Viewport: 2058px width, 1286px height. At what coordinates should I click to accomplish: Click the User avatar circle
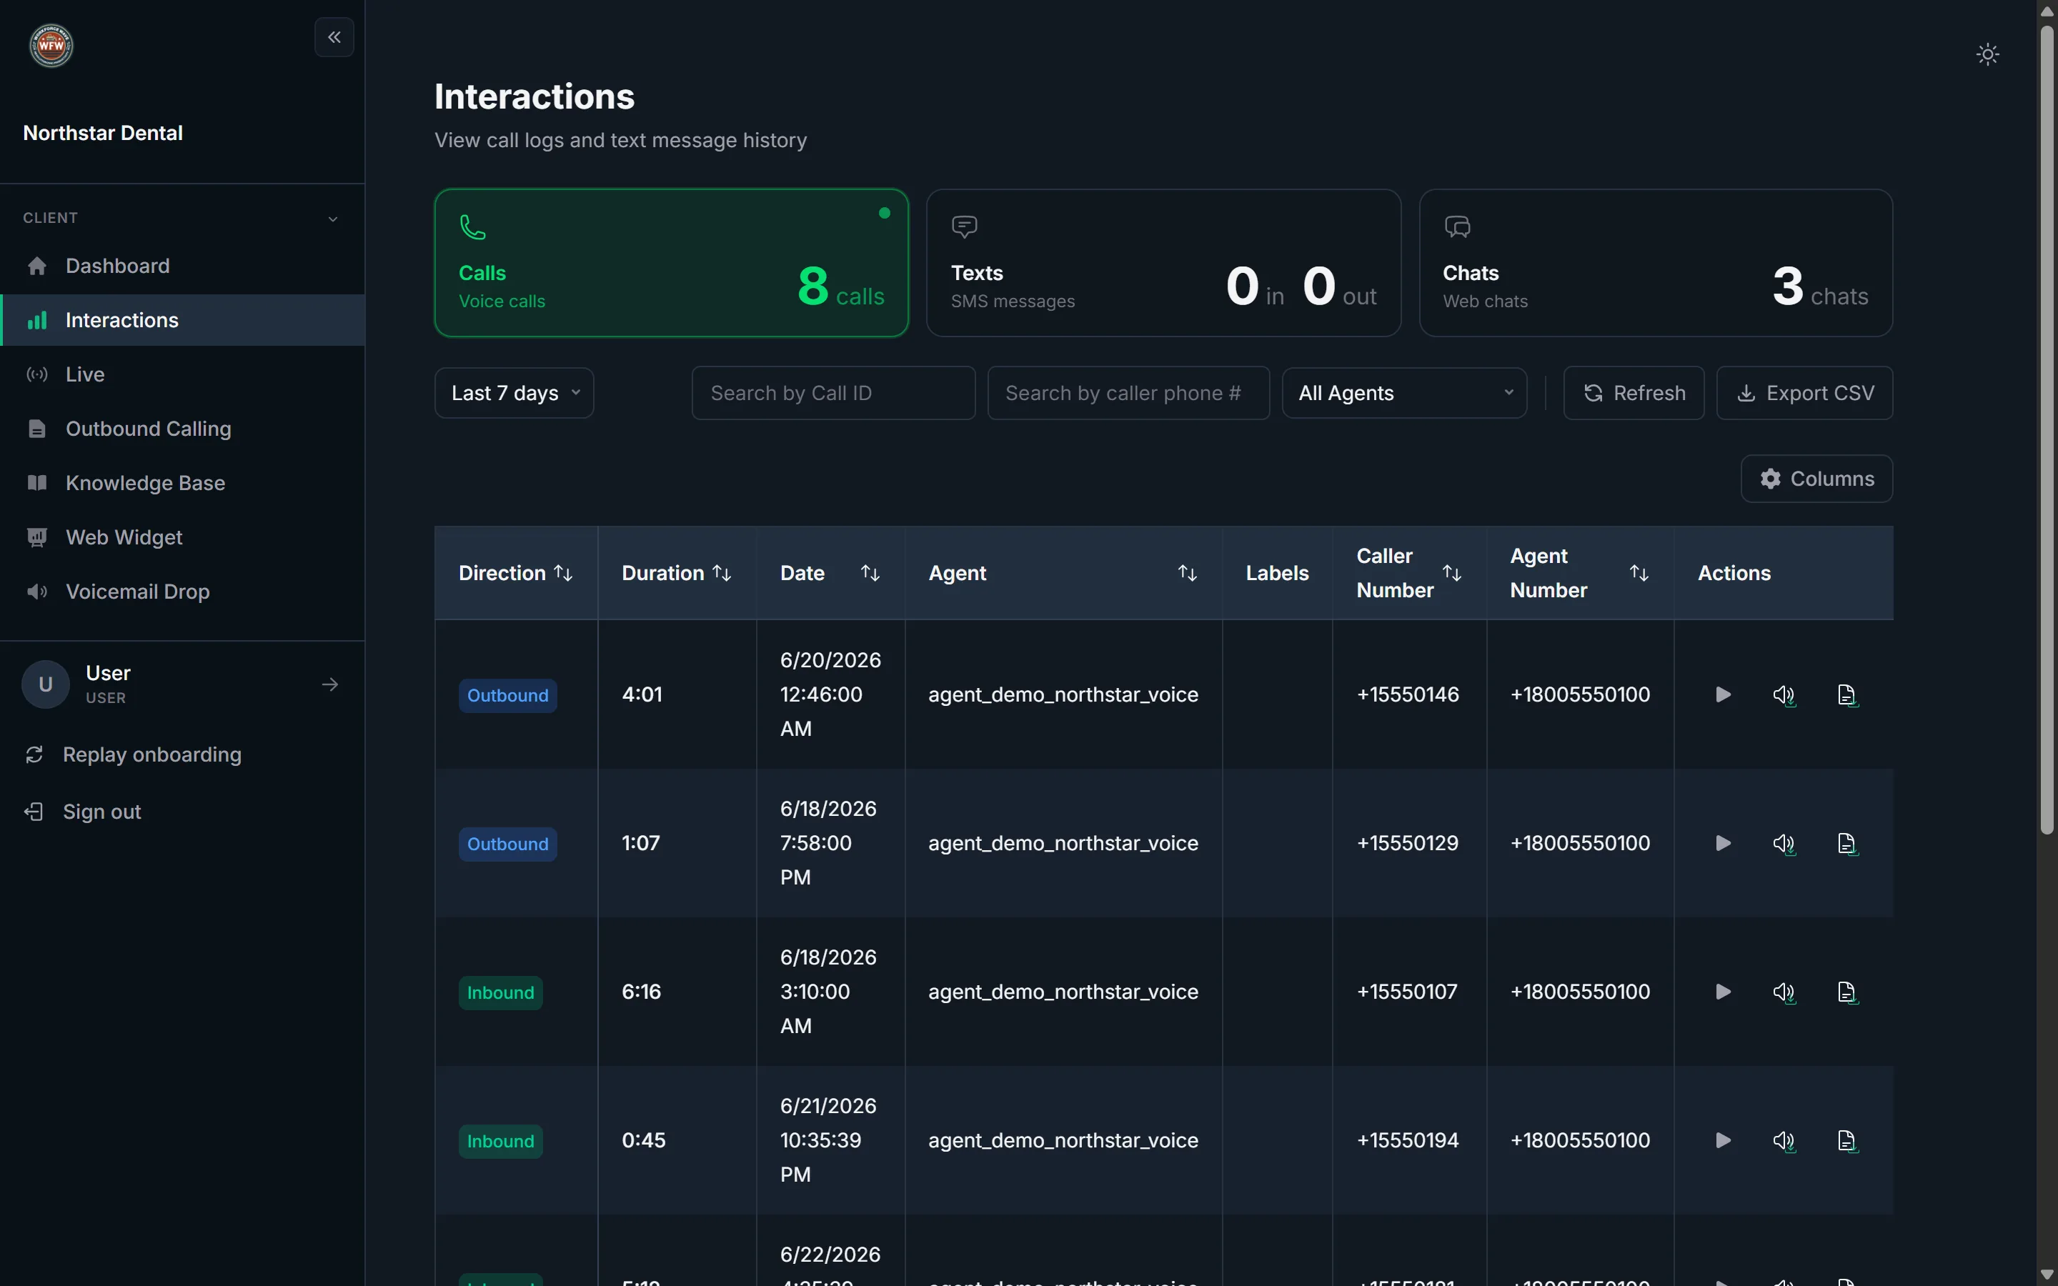[45, 684]
